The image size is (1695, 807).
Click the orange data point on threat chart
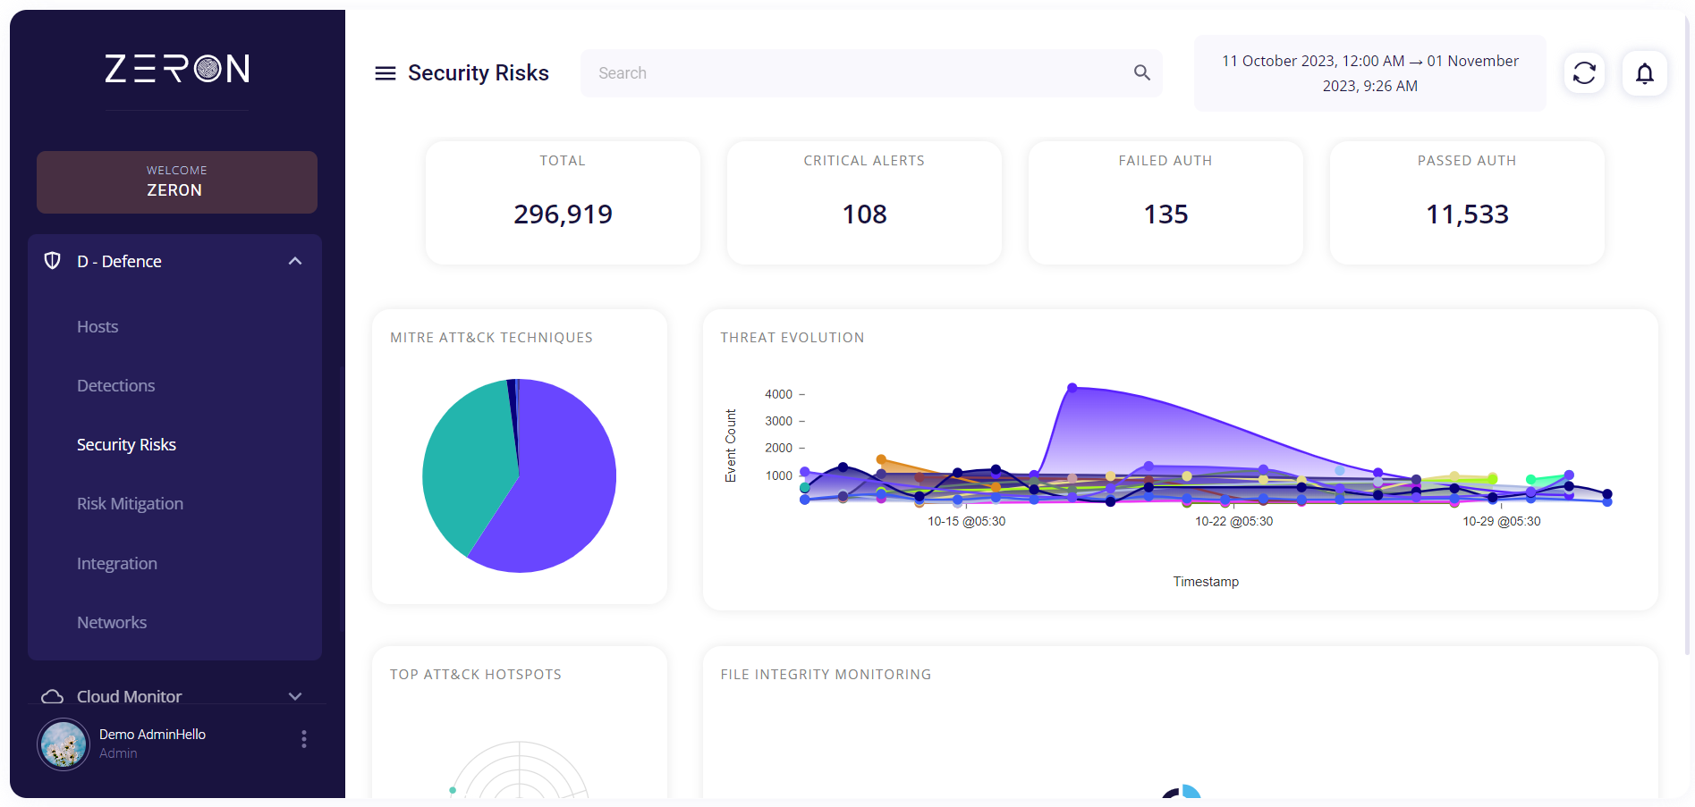point(881,459)
